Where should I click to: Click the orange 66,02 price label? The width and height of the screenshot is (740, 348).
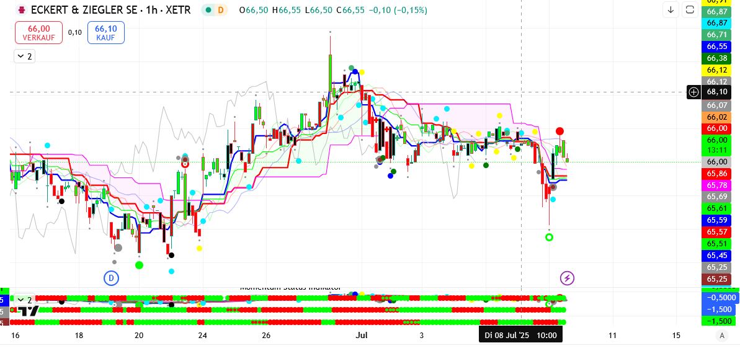(716, 117)
